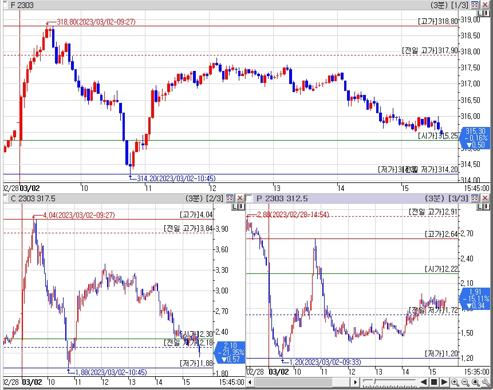493x390 pixels.
Task: Click the zoom in magnifier icon
Action: [x=455, y=383]
